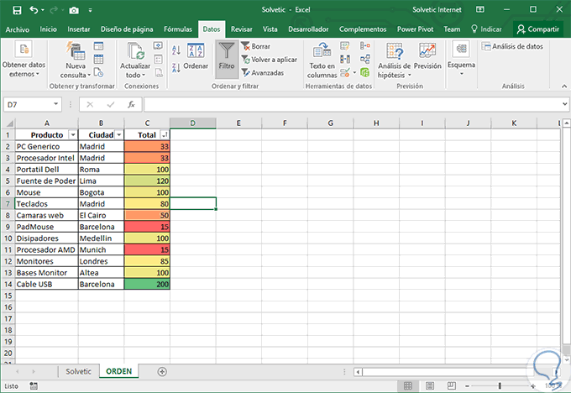Image resolution: width=571 pixels, height=393 pixels.
Task: Show queries using the small top icon beside Nueva consulta
Action: (98, 46)
